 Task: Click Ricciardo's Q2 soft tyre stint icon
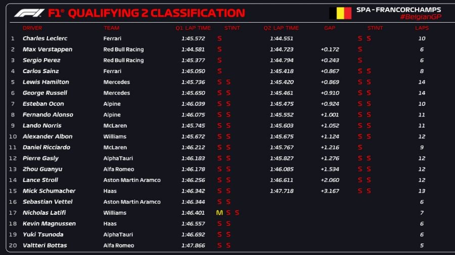[360, 148]
